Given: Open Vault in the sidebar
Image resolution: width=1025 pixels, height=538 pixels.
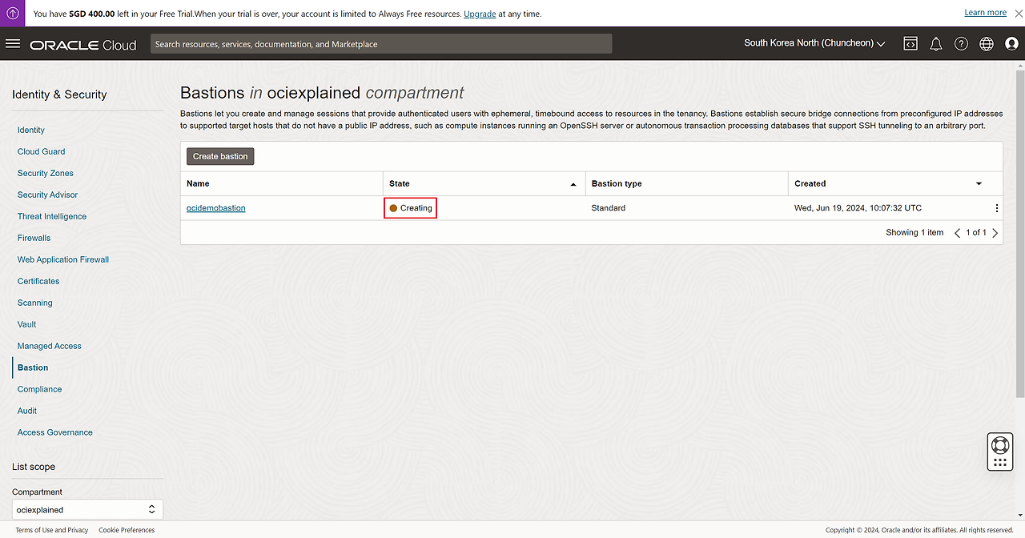Looking at the screenshot, I should [x=26, y=324].
